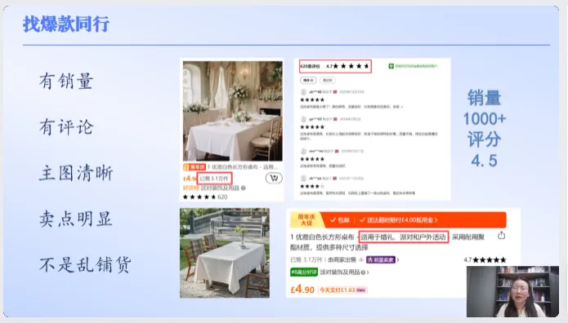Click the info icon next to 派对装饰及用品 in product card
Image resolution: width=568 pixels, height=323 pixels.
244,188
